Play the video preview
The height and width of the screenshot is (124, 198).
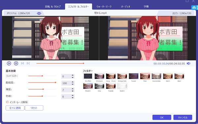click(9, 63)
